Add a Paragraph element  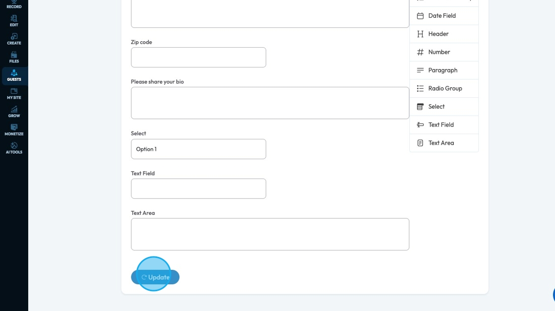coord(444,70)
